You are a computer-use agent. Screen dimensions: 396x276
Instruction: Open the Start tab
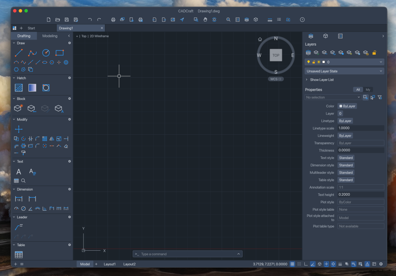[31, 28]
